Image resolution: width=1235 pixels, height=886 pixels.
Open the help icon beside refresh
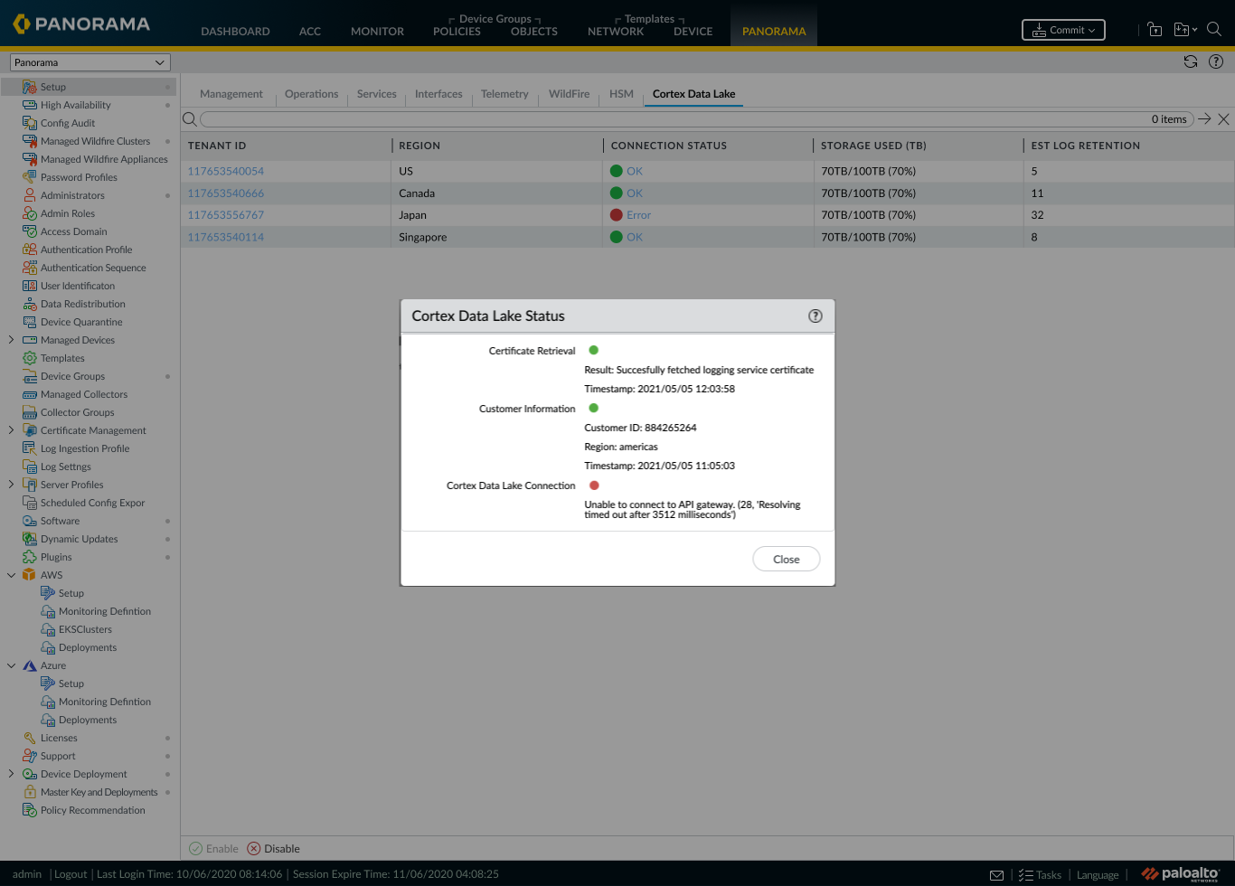1216,61
